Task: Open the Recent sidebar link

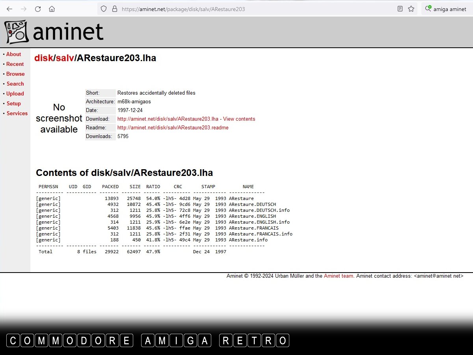Action: pyautogui.click(x=15, y=64)
